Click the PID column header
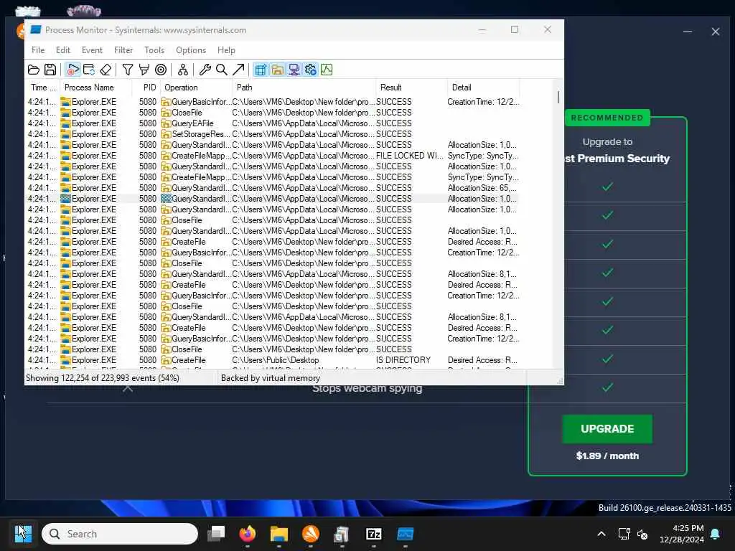The width and height of the screenshot is (735, 551). tap(146, 87)
